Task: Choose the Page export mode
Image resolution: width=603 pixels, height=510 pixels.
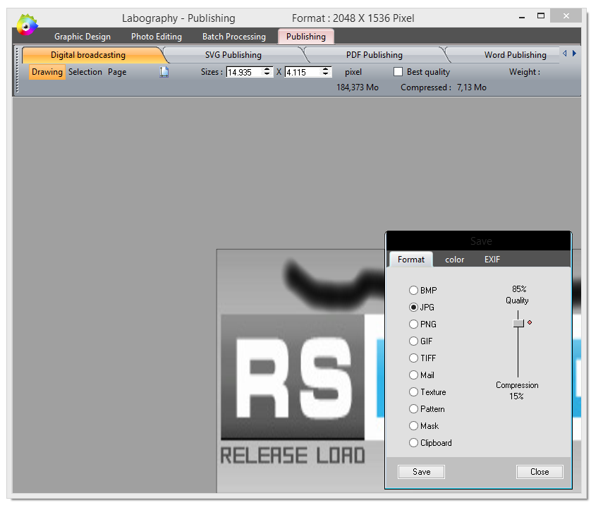Action: tap(117, 72)
